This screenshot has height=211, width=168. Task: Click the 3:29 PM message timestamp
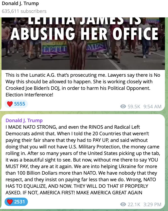152,204
